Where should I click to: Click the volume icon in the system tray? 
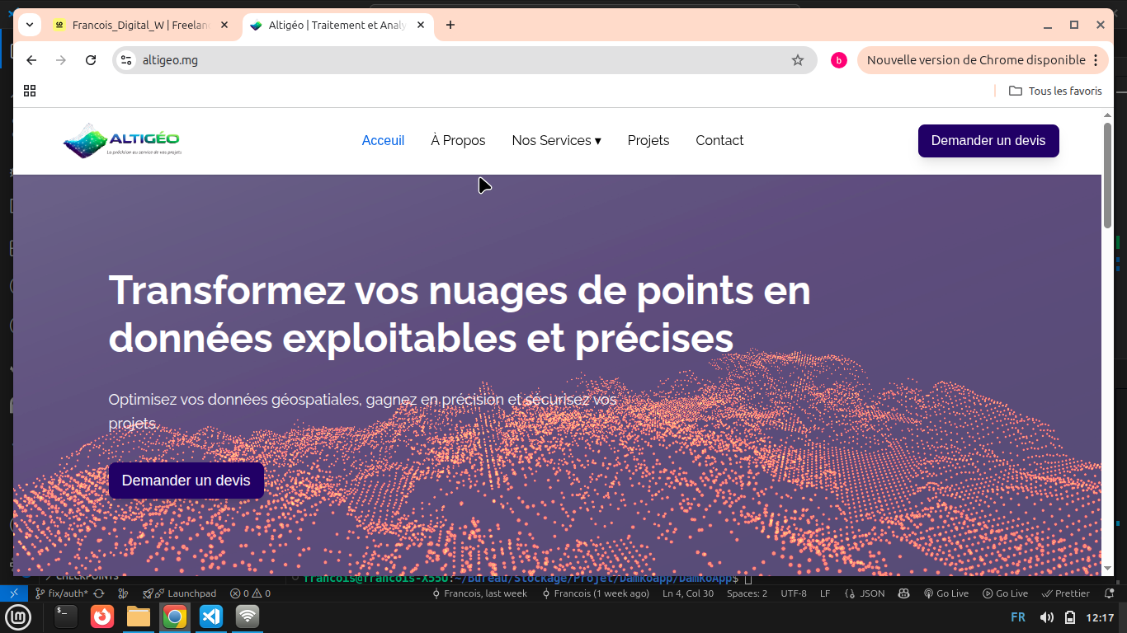(x=1047, y=617)
